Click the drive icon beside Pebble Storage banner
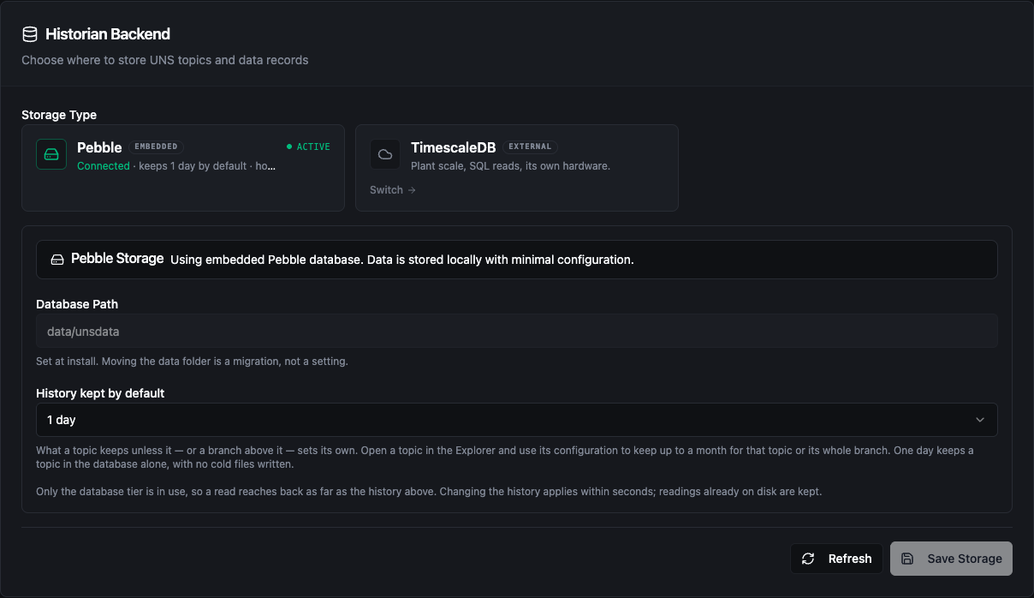 [x=57, y=259]
